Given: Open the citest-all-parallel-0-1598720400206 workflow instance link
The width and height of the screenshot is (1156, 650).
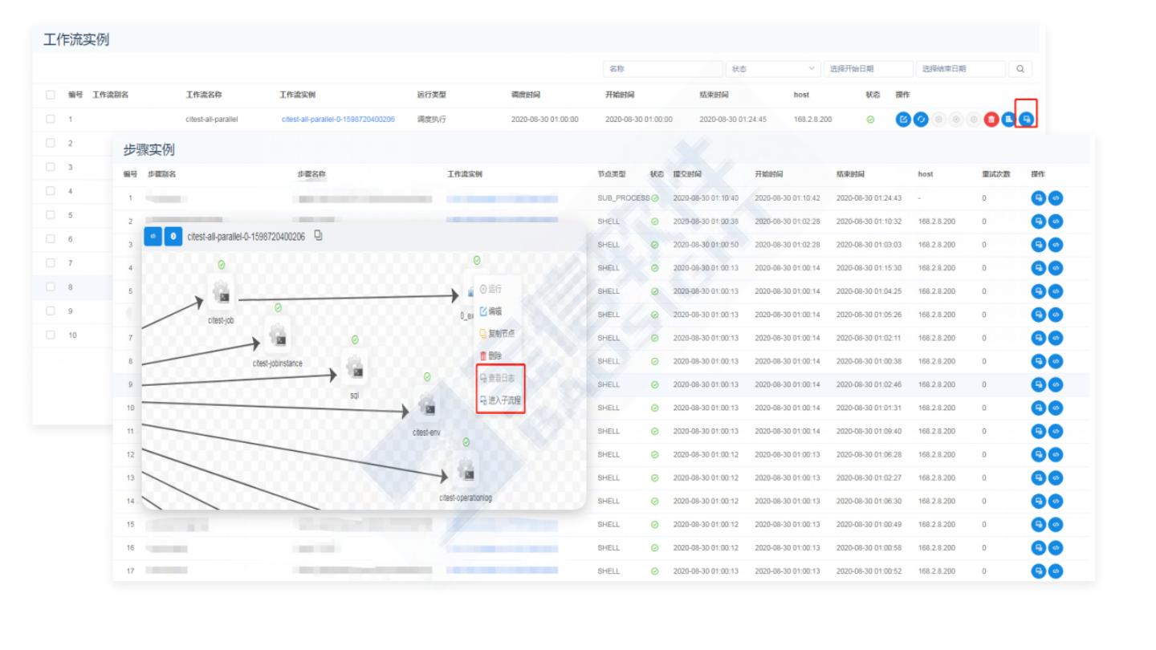Looking at the screenshot, I should pos(338,120).
